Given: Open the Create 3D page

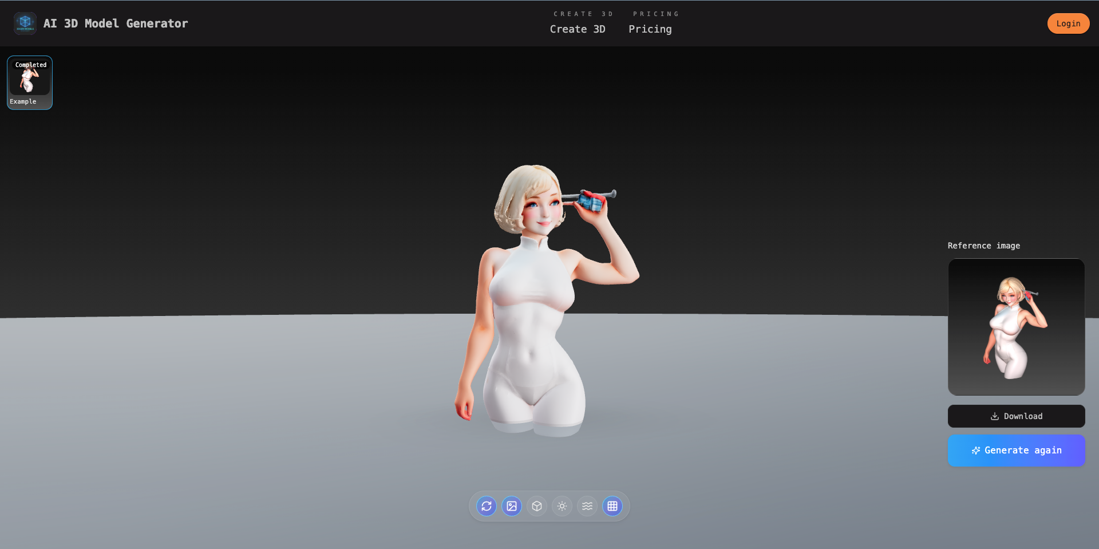Looking at the screenshot, I should (578, 29).
